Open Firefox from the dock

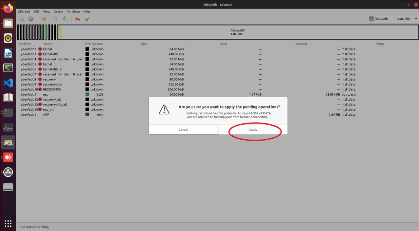pos(8,8)
